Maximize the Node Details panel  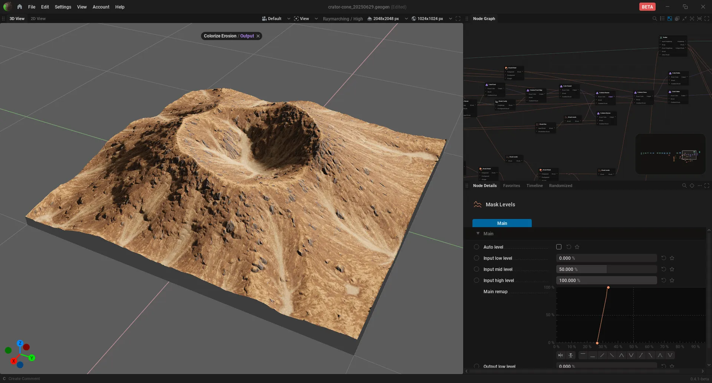[707, 186]
